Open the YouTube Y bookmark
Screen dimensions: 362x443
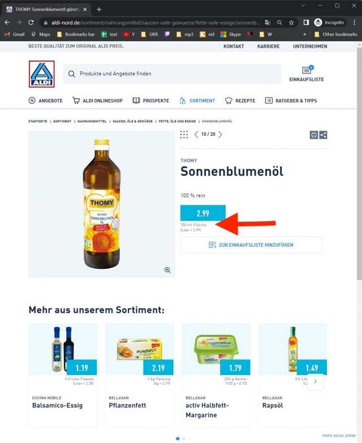pyautogui.click(x=129, y=34)
